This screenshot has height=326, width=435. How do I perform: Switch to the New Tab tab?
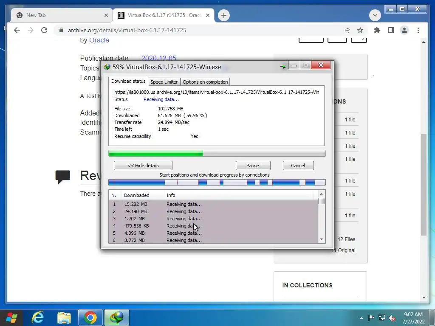62,15
